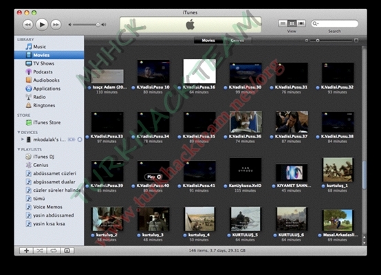
Task: Start playback with the Play button
Action: (42, 25)
